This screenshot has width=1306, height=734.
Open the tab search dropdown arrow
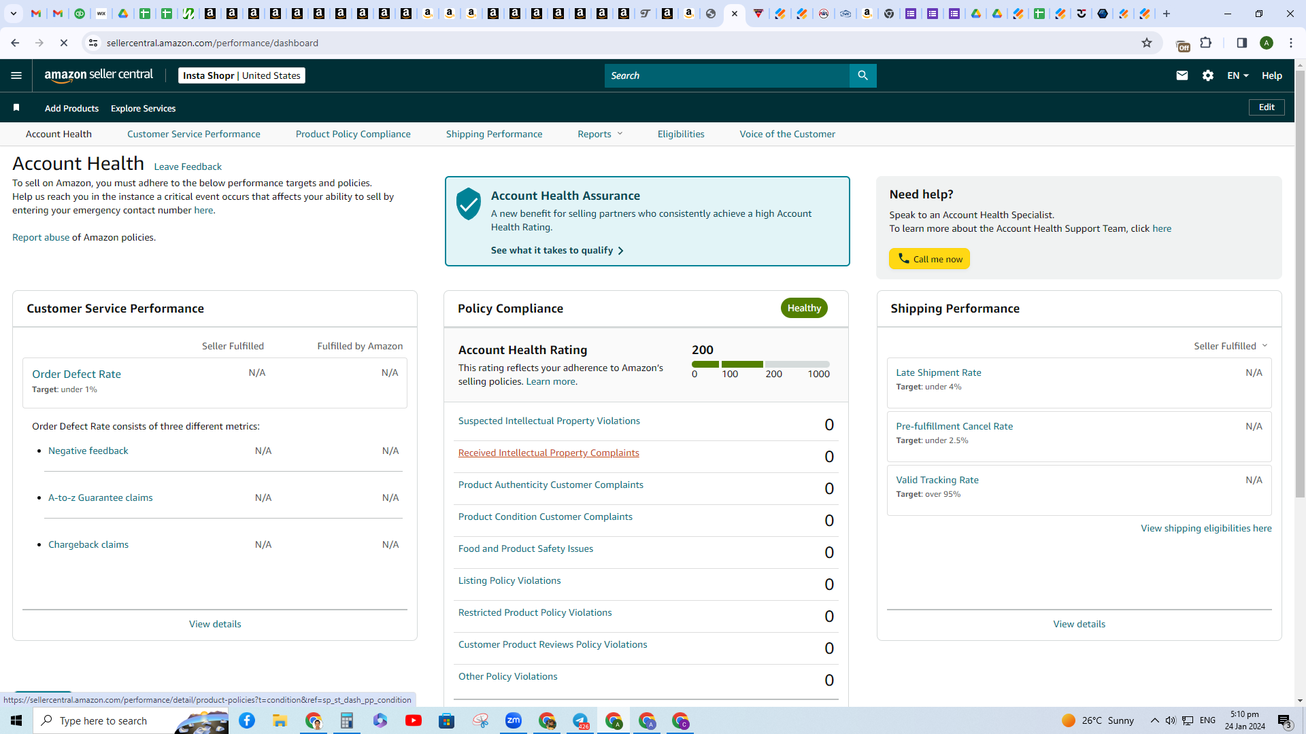pyautogui.click(x=14, y=14)
